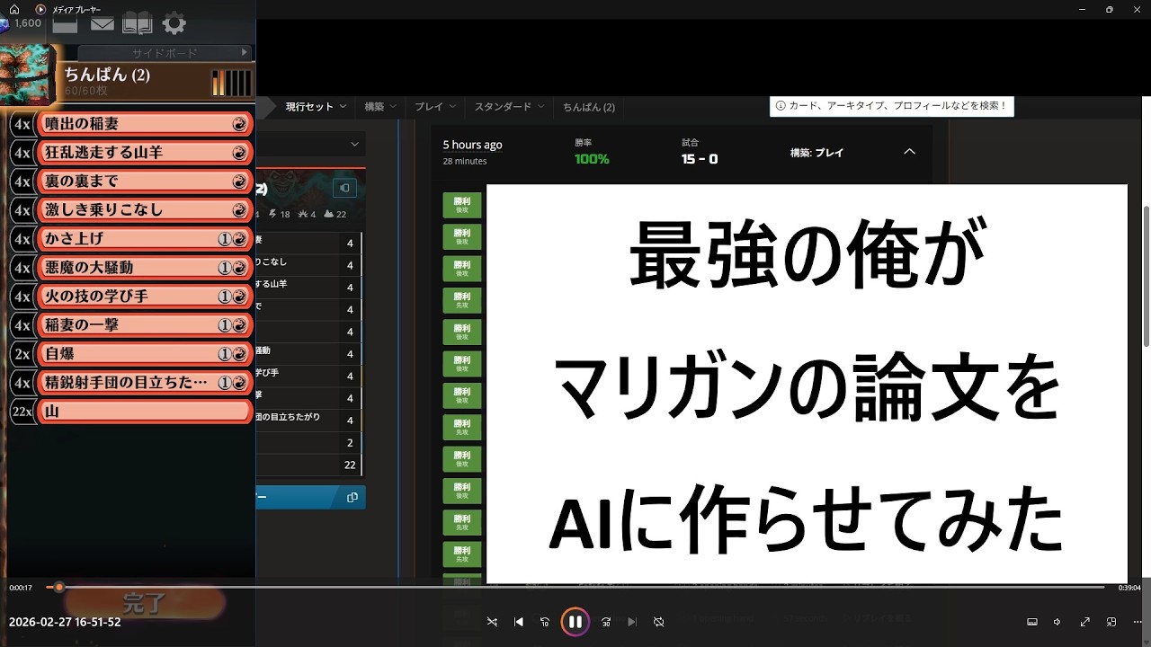
Task: Click the deck mana curve bars
Action: 231,83
